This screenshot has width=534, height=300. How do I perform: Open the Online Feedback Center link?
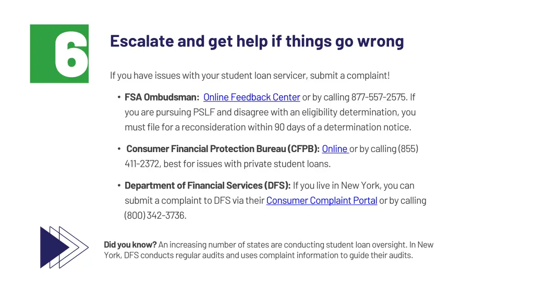pos(251,97)
